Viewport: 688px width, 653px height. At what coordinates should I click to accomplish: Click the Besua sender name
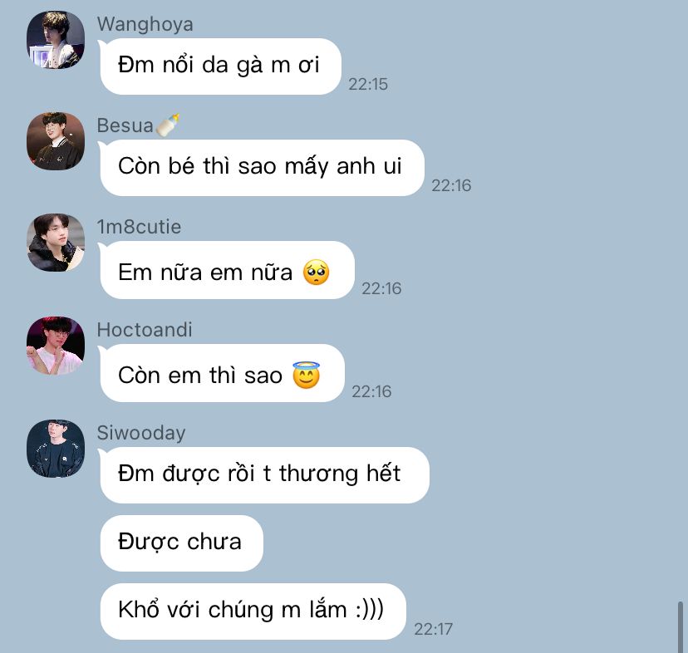125,126
